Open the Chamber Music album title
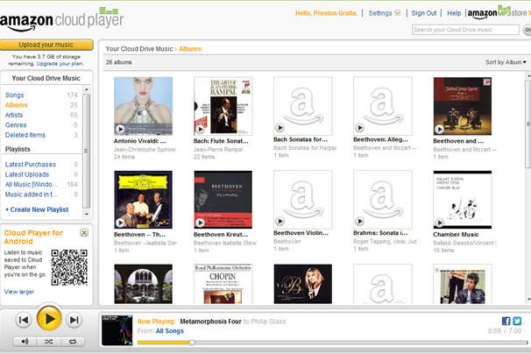531x354 pixels. click(x=456, y=235)
